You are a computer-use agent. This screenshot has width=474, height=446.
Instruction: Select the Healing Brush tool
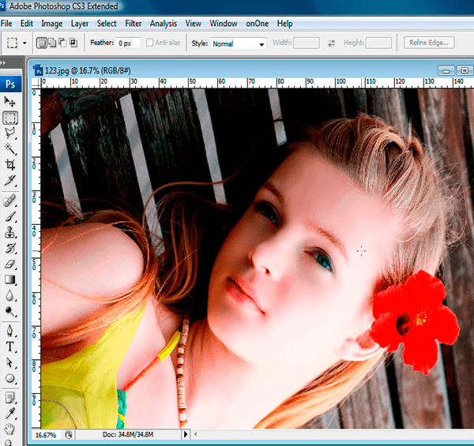[x=9, y=201]
